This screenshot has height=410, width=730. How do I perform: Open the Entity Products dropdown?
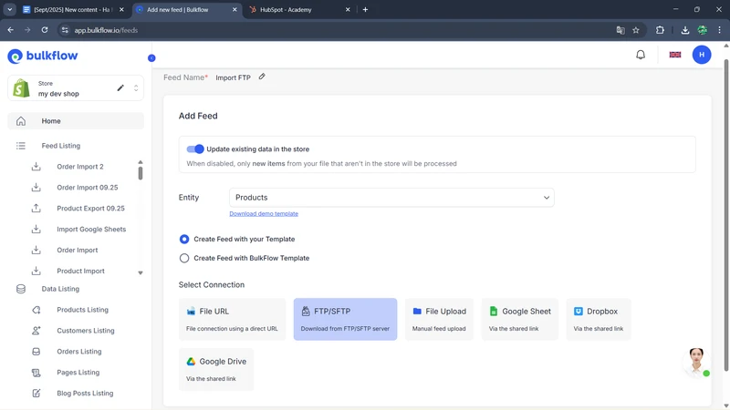click(391, 197)
